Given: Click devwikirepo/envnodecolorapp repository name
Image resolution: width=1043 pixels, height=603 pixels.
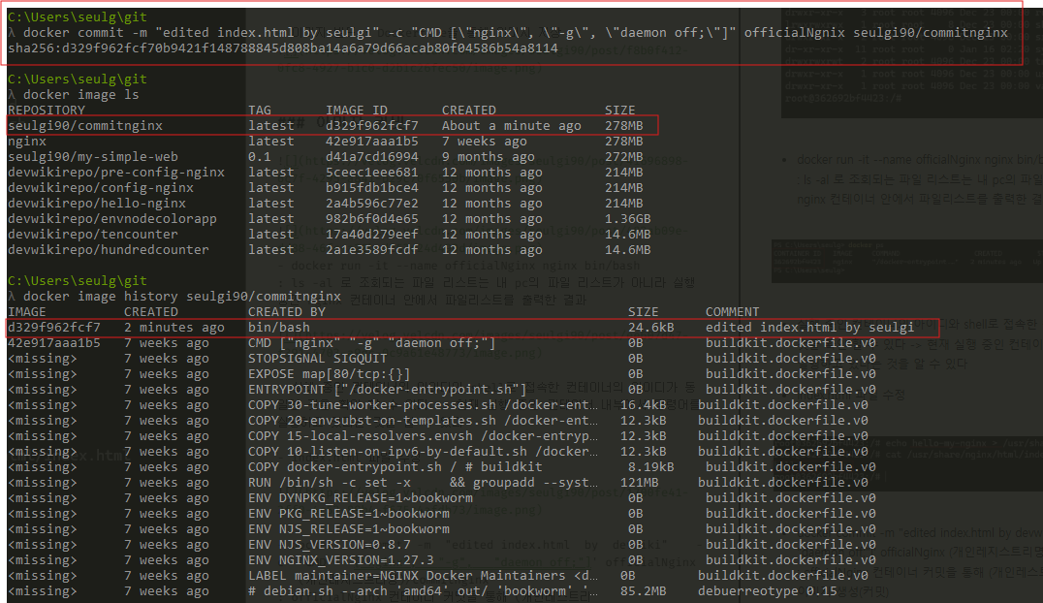Looking at the screenshot, I should 112,218.
